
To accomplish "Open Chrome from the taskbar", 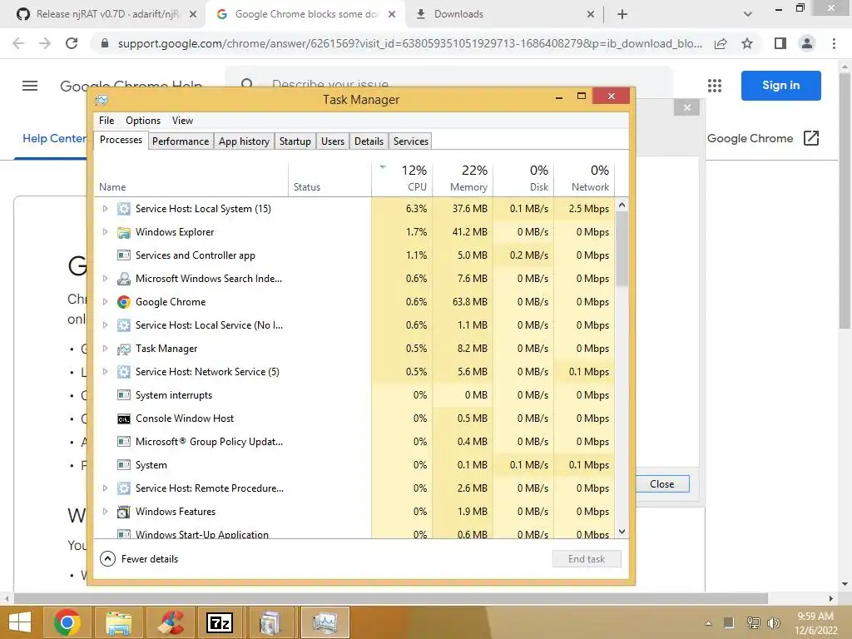I will pos(67,622).
